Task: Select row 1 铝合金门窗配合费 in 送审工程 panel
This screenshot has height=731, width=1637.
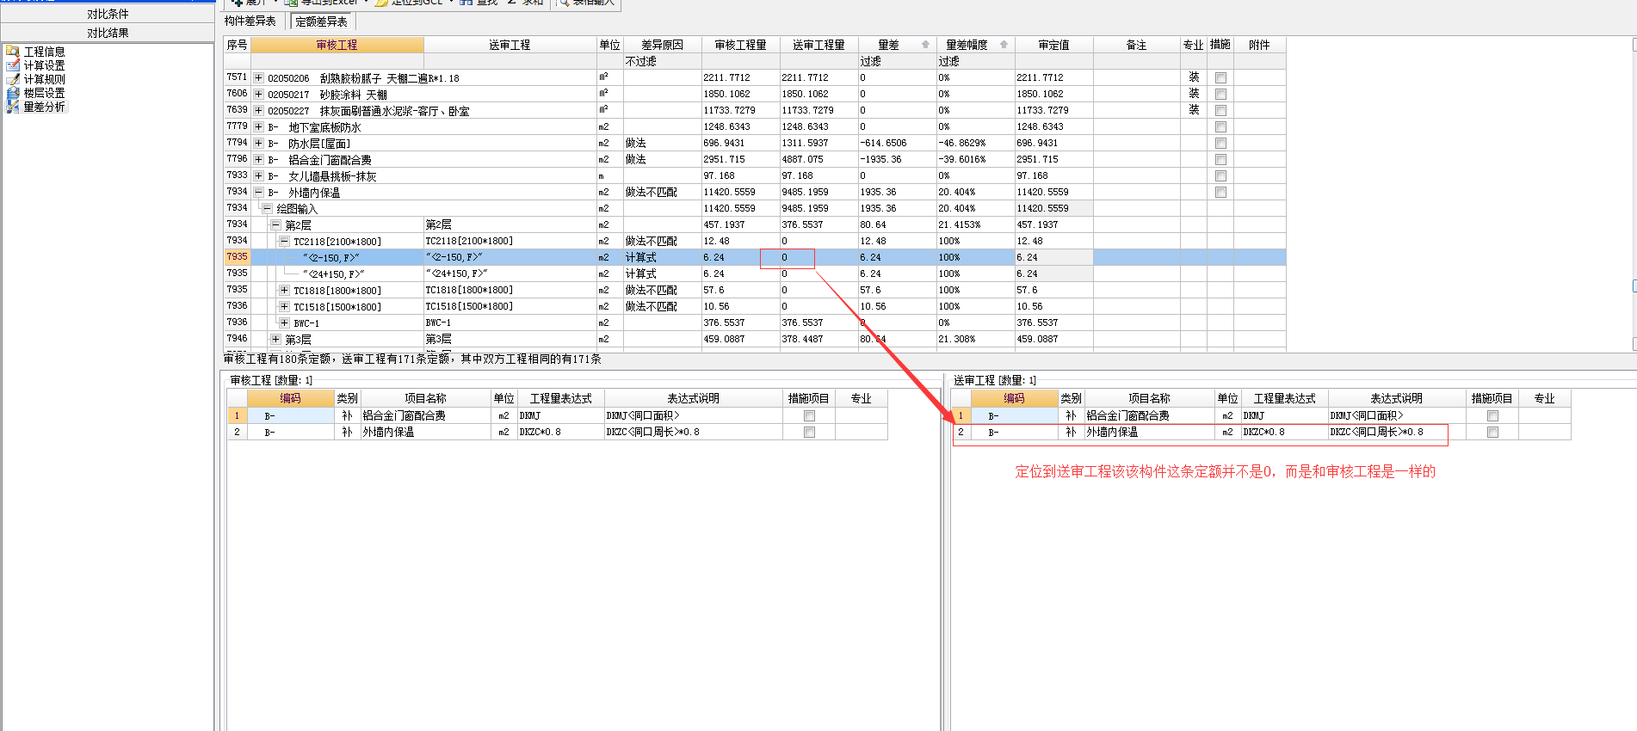Action: point(1261,415)
